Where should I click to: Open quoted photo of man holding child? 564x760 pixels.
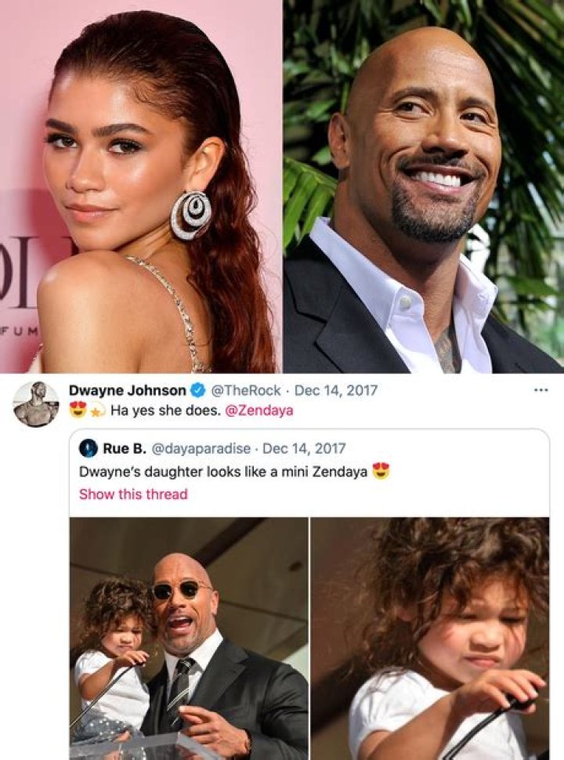click(x=189, y=639)
